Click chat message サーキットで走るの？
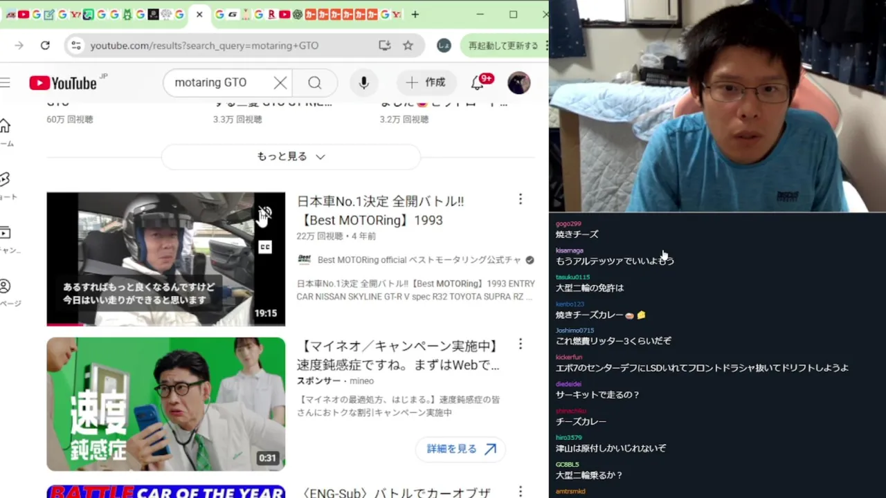This screenshot has width=886, height=498. click(597, 395)
